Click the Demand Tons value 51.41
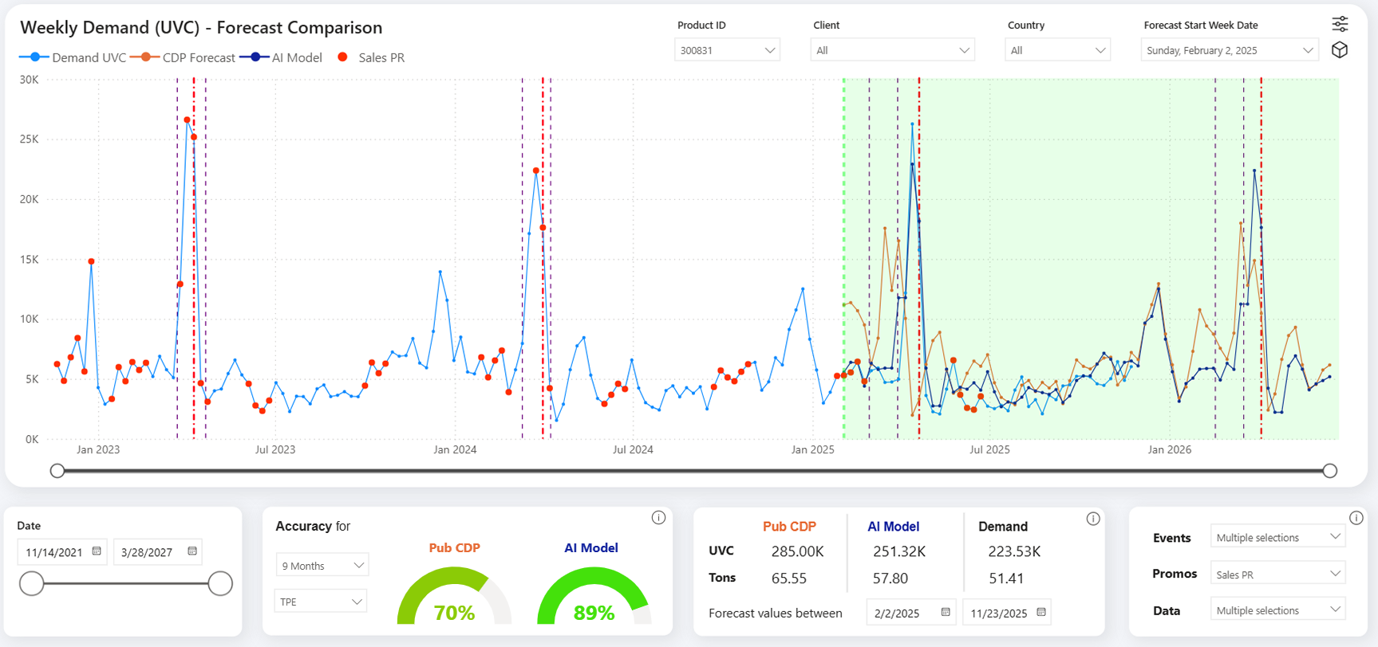Screen dimensions: 1378x647 coord(1005,578)
